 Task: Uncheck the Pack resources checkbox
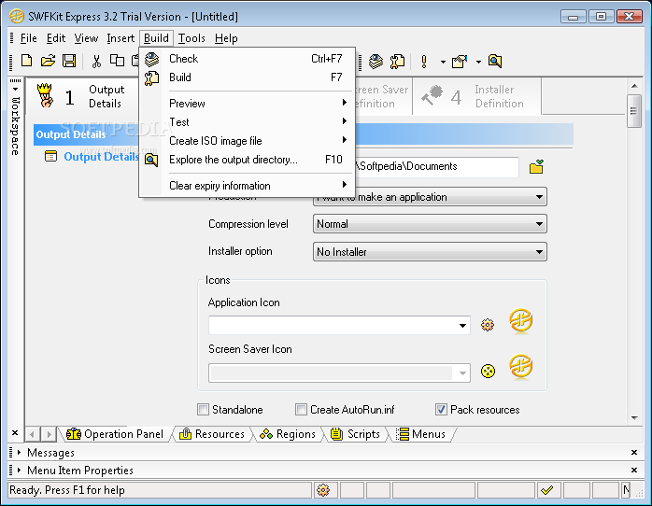pyautogui.click(x=441, y=410)
